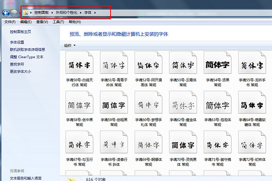Click 外观和个性化 breadcrumb in address bar
The width and height of the screenshot is (272, 181).
coord(66,13)
